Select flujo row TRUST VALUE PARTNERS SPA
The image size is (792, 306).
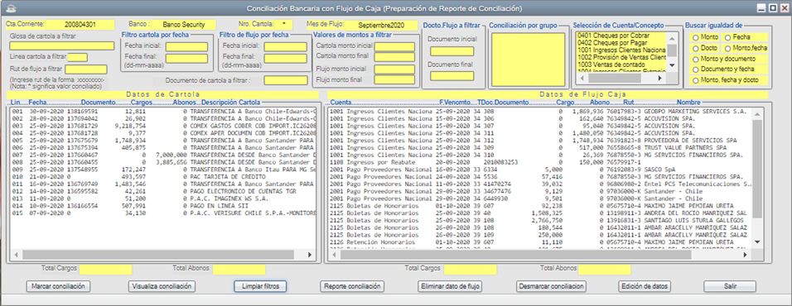point(540,148)
